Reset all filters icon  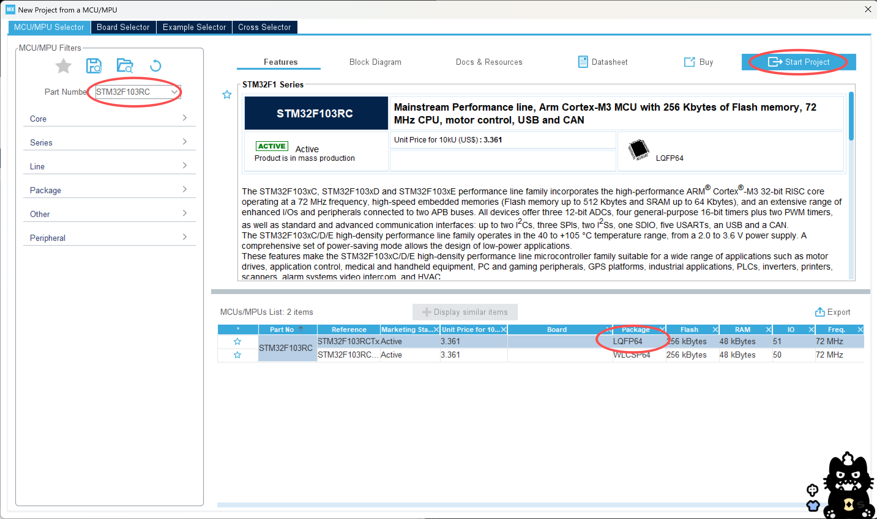coord(155,66)
